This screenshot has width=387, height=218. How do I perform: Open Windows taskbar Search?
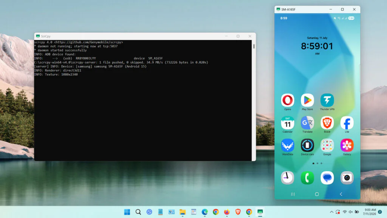pyautogui.click(x=138, y=212)
